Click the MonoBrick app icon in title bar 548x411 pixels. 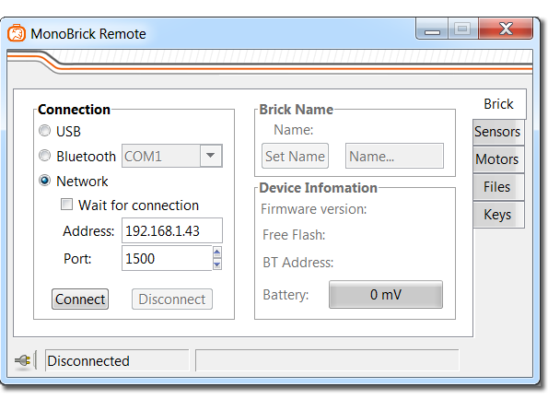(17, 33)
